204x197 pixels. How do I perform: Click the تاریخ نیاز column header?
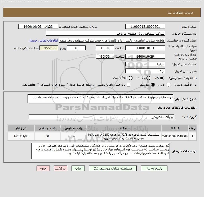pos(21,129)
